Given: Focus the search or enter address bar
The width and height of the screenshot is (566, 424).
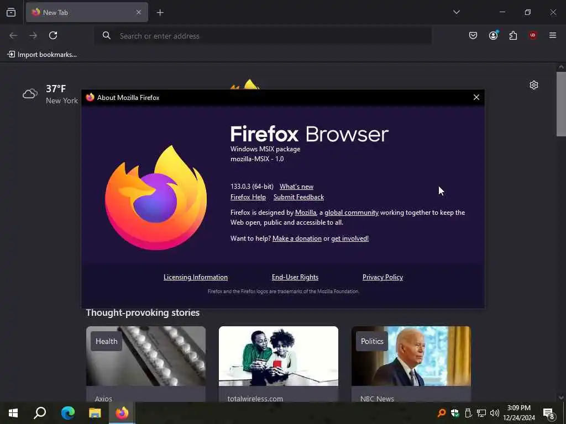Looking at the screenshot, I should (263, 36).
